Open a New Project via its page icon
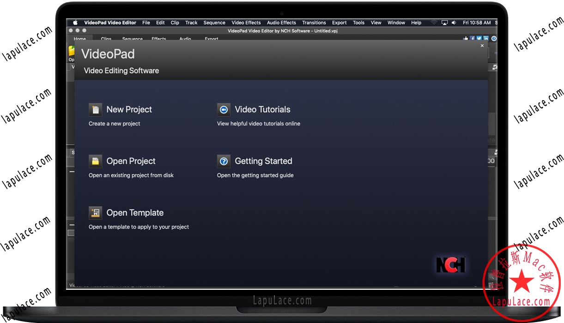Image resolution: width=564 pixels, height=323 pixels. click(x=95, y=109)
